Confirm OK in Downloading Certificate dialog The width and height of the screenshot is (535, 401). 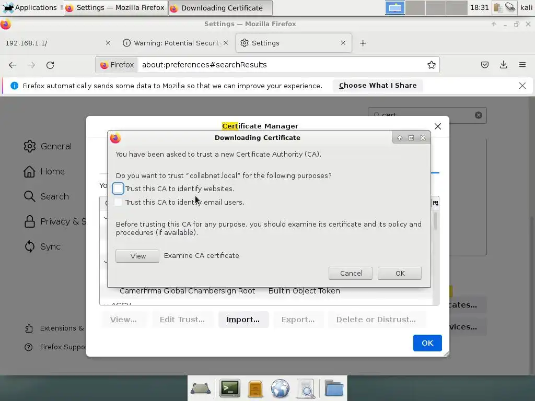[x=400, y=273]
